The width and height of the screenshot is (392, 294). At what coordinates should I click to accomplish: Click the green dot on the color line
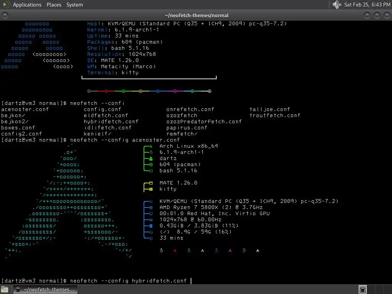[123, 91]
